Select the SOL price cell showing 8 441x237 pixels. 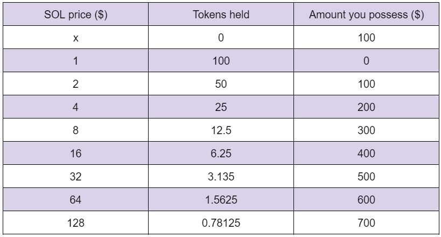pos(76,130)
